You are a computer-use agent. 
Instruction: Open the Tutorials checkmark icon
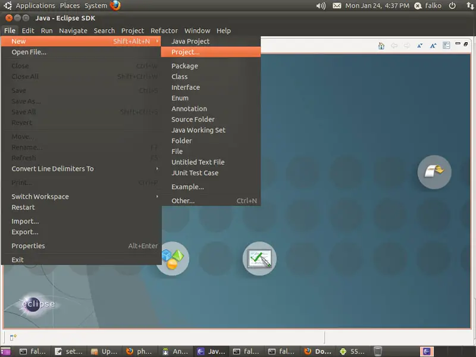[259, 259]
